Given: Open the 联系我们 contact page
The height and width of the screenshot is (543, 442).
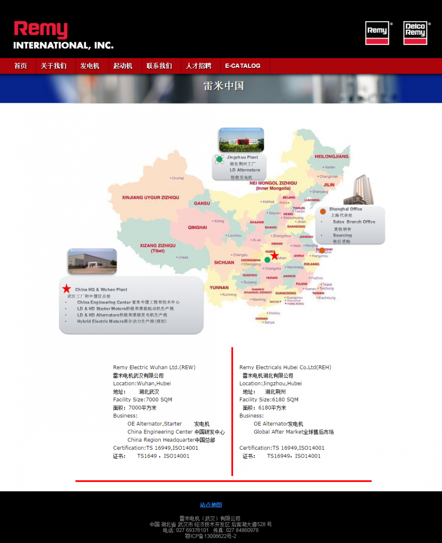Looking at the screenshot, I should (159, 66).
